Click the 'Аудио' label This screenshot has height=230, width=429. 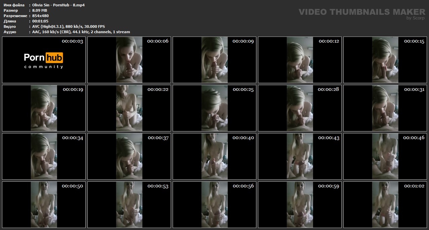click(9, 32)
